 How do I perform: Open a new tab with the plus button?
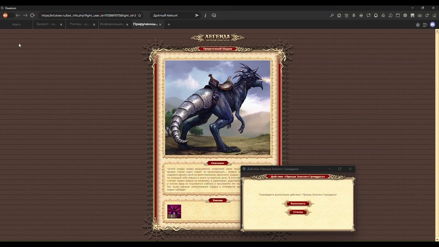169,25
